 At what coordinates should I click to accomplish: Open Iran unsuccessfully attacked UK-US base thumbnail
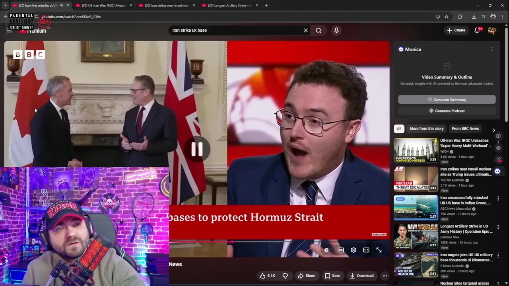(416, 207)
